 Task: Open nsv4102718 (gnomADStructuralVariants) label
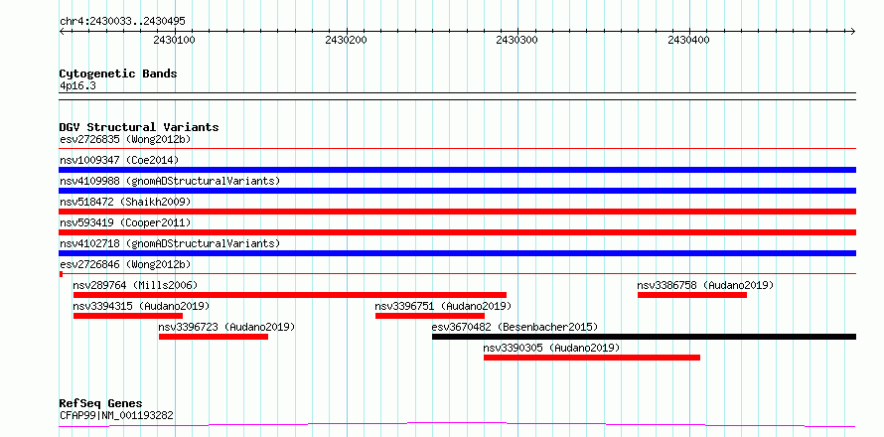pos(170,243)
